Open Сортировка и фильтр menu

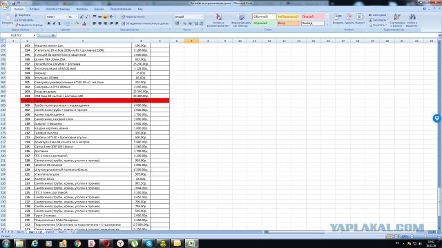pos(397,20)
